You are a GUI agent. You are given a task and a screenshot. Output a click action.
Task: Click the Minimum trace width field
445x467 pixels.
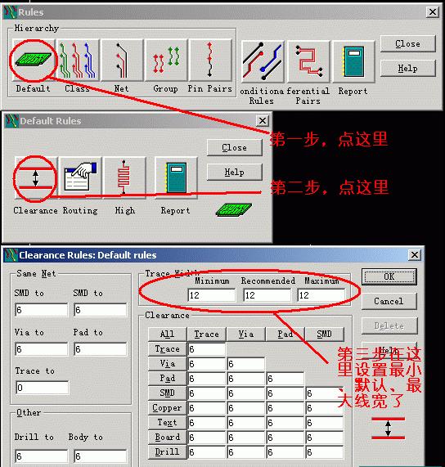[x=212, y=295]
